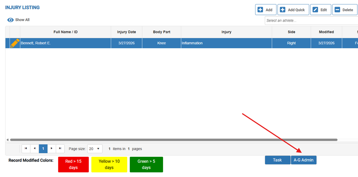358x177 pixels.
Task: Open the Select an athlete combo box
Action: point(310,21)
